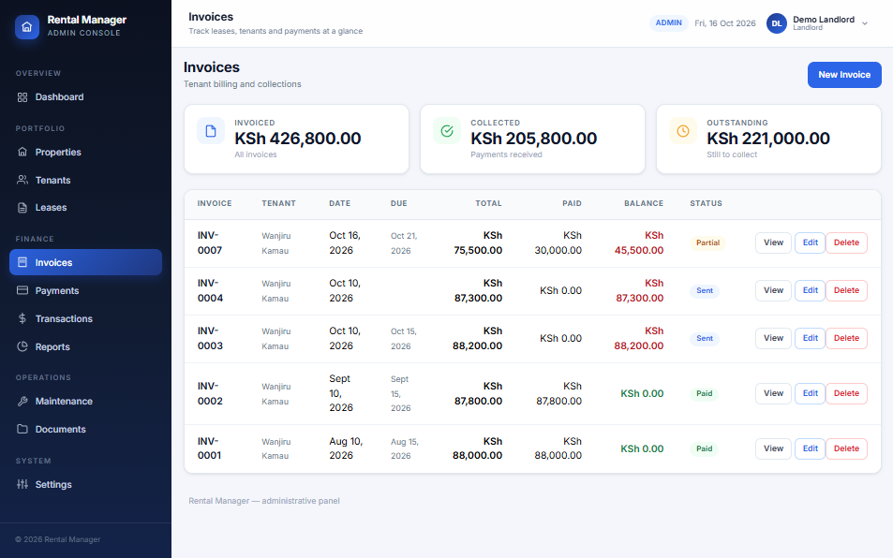Click the KSh 221,000.00 outstanding amount

coord(768,139)
